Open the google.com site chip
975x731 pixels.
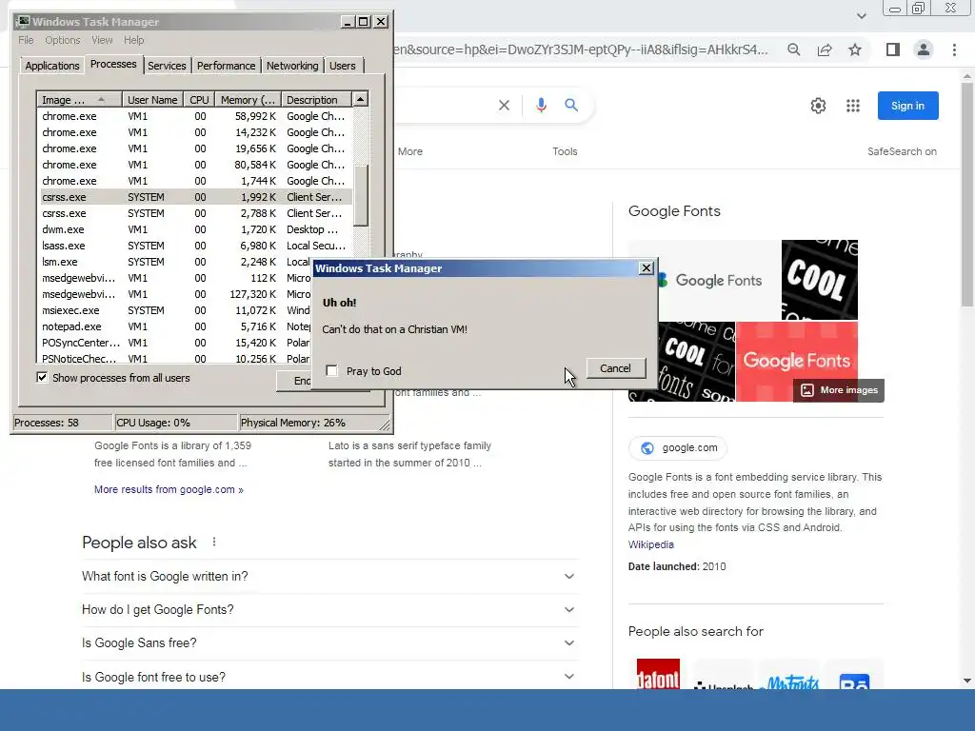tap(678, 447)
